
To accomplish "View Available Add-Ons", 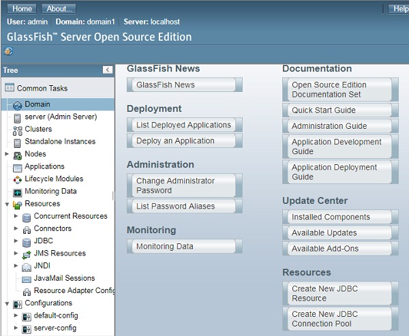I will [x=340, y=249].
